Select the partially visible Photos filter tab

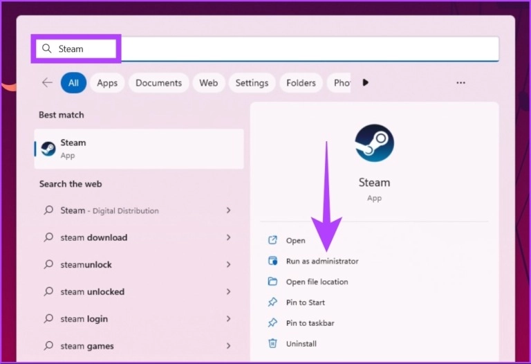coord(339,83)
